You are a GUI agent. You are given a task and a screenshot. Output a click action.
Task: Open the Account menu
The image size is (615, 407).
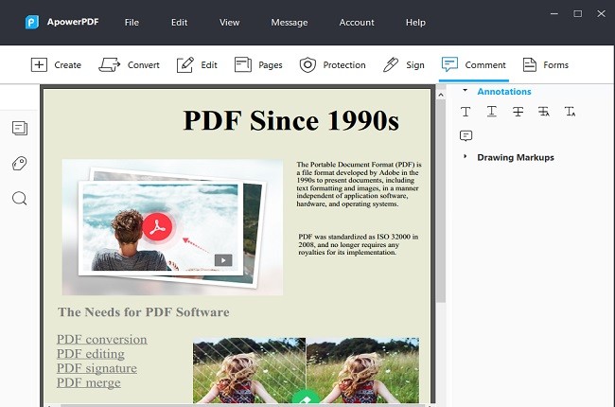point(357,23)
